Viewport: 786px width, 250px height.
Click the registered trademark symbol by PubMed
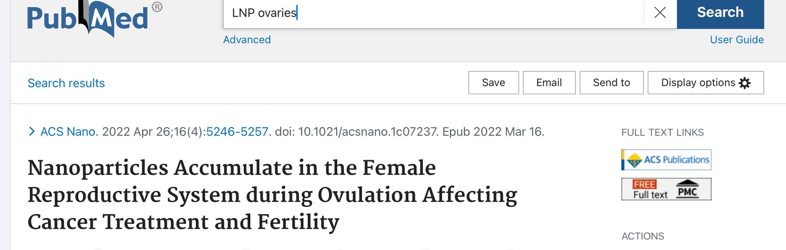click(157, 7)
